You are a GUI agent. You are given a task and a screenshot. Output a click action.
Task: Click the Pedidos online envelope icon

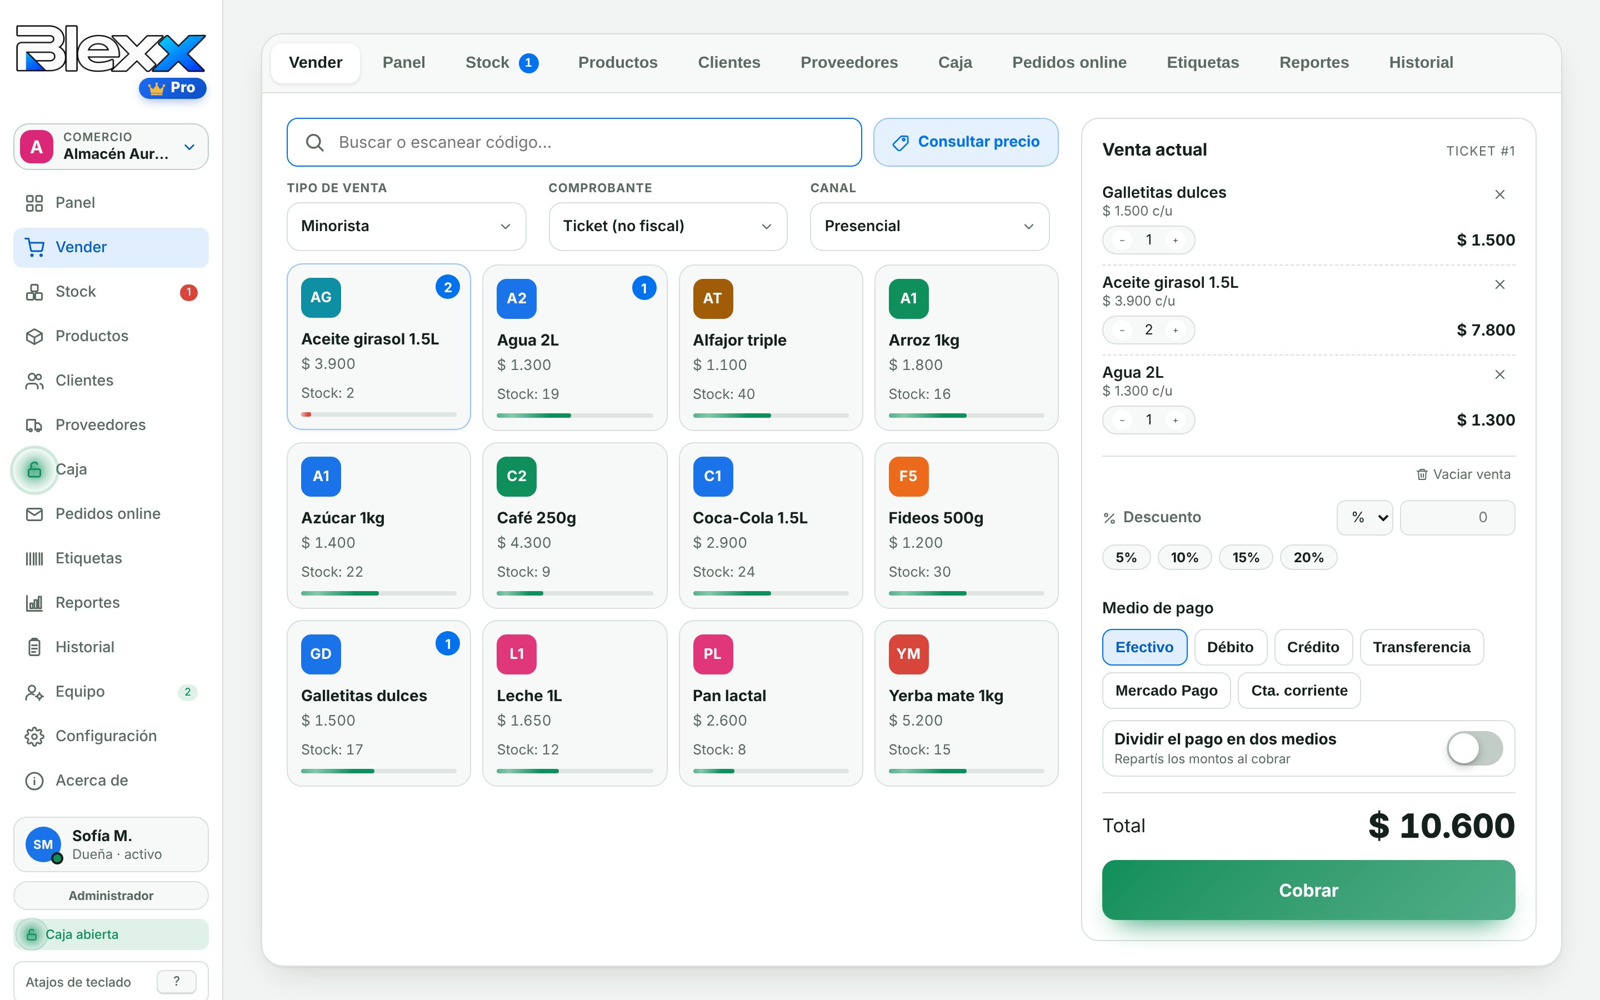tap(34, 514)
